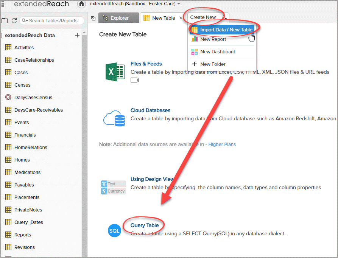Click the Create New button
Screen dimensions: 338x258
(203, 17)
